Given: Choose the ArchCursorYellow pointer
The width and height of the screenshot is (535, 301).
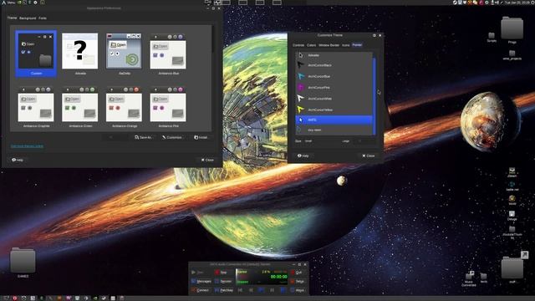Looking at the screenshot, I should (334, 110).
